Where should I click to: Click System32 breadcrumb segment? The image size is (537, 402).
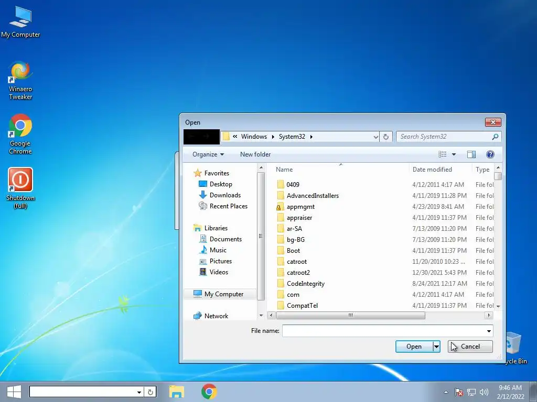tap(292, 137)
